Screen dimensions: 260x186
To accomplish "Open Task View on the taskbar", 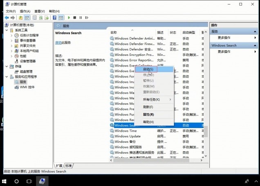I will pyautogui.click(x=29, y=181).
